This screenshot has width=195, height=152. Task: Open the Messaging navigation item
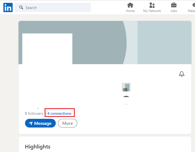[x=191, y=7]
